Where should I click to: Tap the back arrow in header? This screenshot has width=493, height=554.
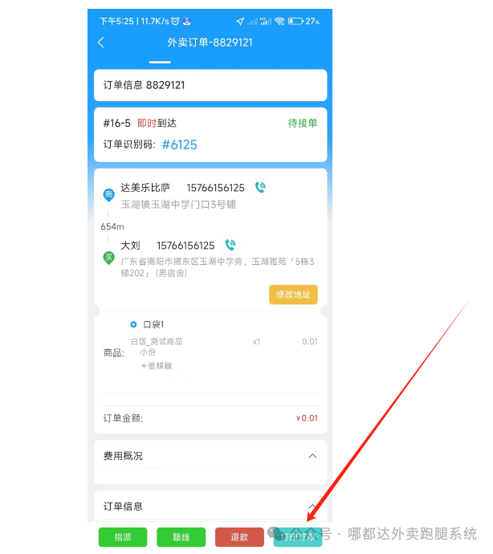pyautogui.click(x=100, y=43)
